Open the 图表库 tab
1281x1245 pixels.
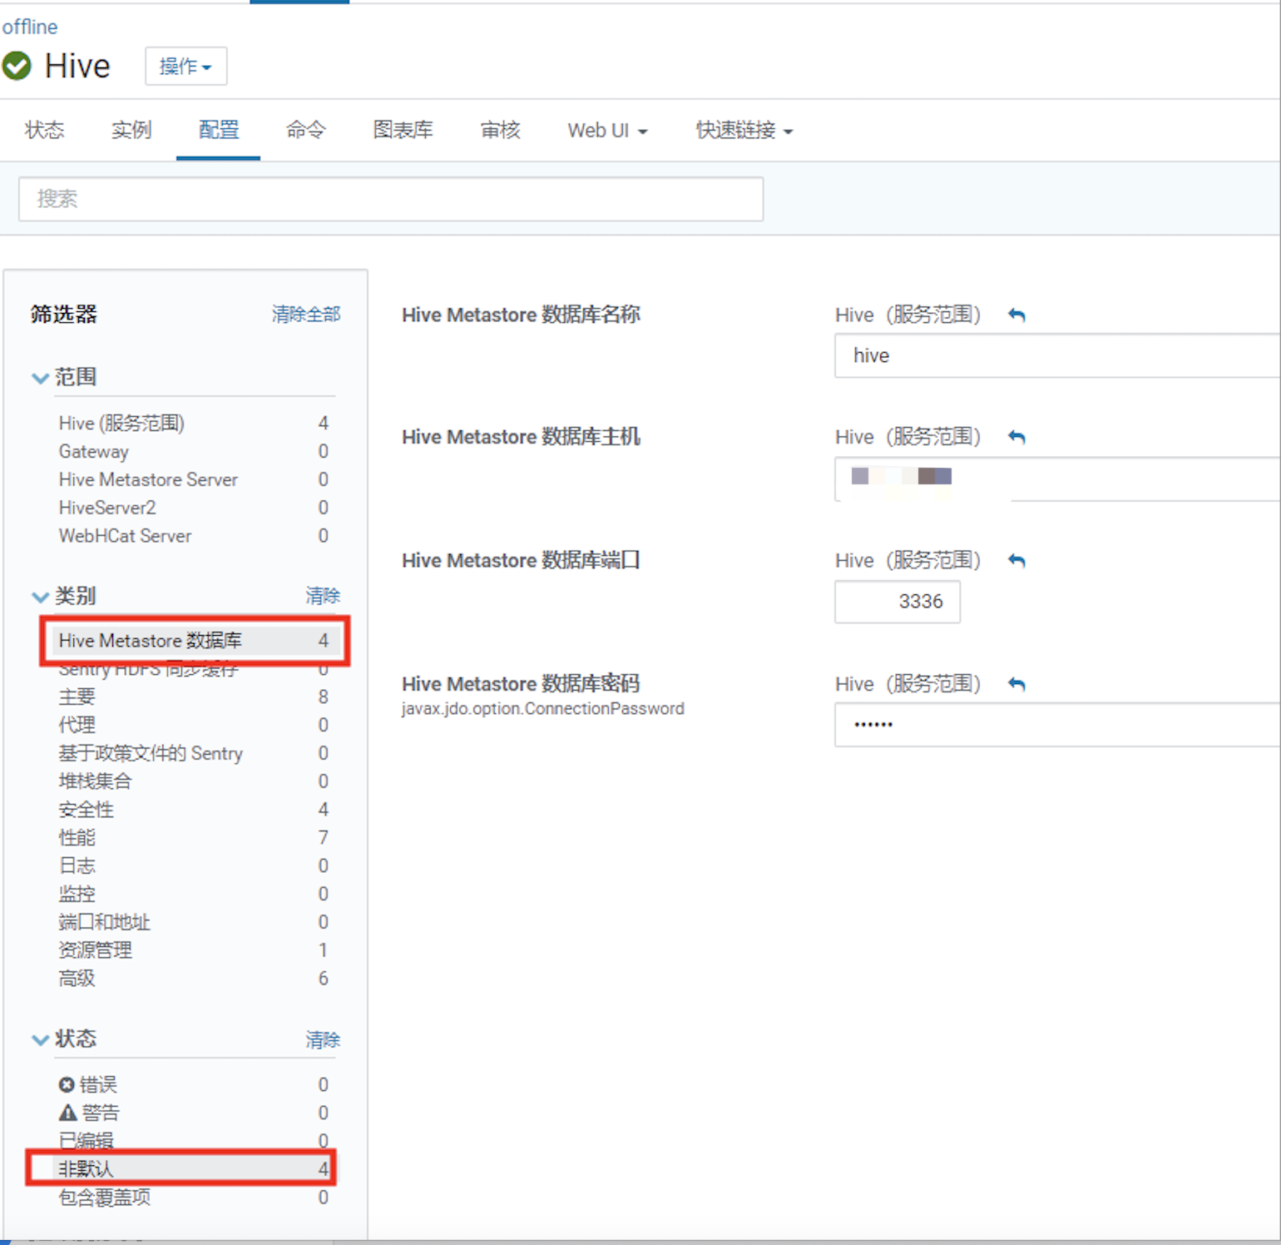coord(403,130)
